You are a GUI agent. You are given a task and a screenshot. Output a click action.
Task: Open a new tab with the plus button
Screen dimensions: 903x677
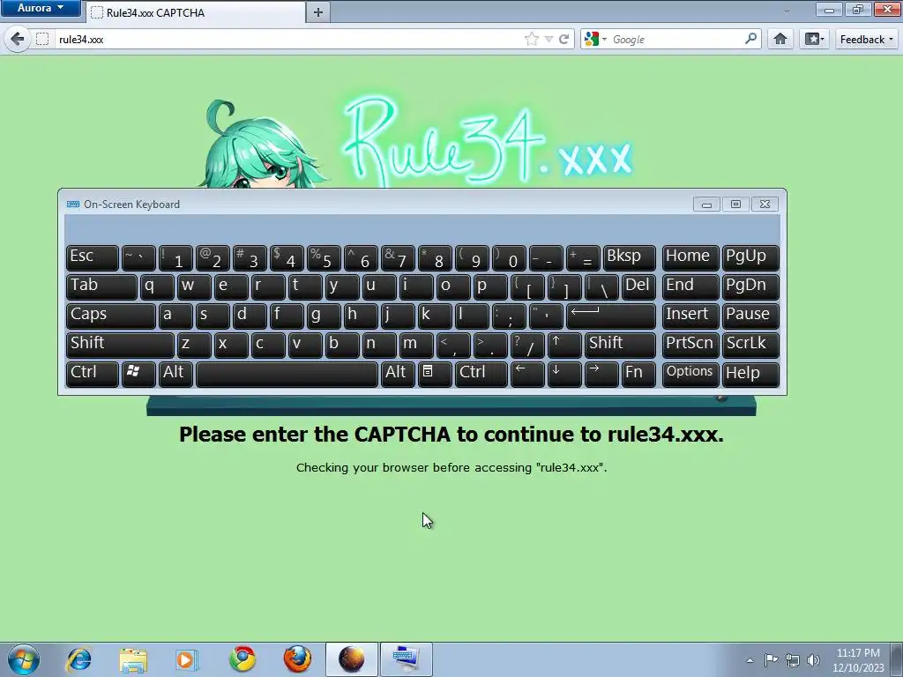(317, 12)
